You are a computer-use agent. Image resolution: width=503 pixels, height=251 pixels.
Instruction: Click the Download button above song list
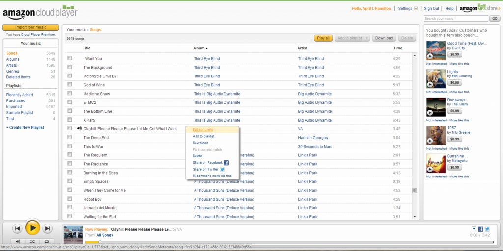[x=384, y=38]
